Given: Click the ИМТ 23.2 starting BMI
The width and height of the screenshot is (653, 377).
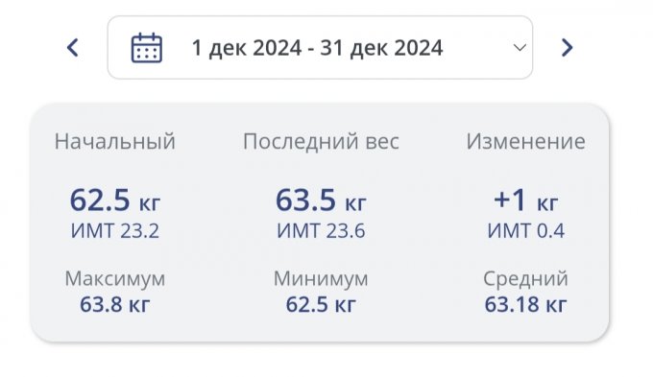Looking at the screenshot, I should [115, 231].
